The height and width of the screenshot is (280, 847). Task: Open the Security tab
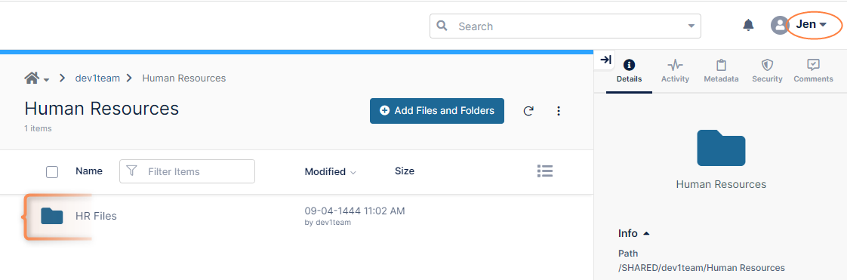[767, 72]
